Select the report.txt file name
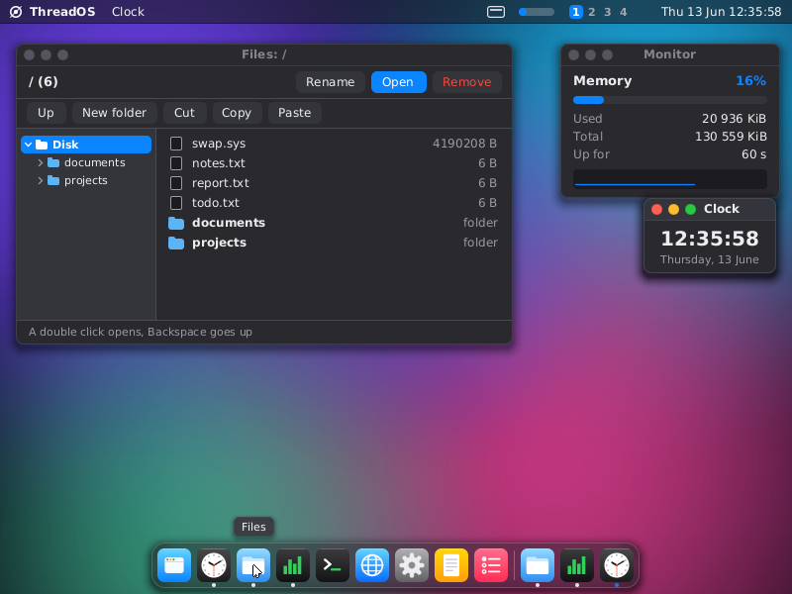Image resolution: width=792 pixels, height=594 pixels. point(221,183)
